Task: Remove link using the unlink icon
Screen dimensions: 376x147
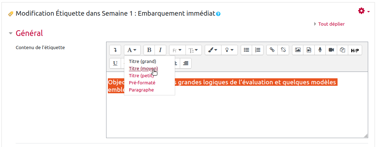Action: tap(283, 50)
